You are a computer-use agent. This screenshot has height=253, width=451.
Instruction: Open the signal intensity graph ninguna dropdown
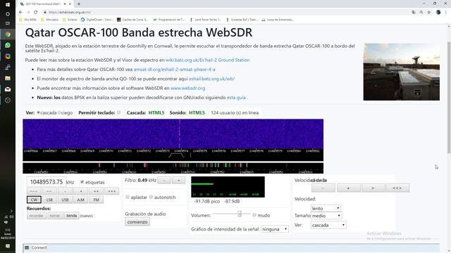click(x=275, y=229)
